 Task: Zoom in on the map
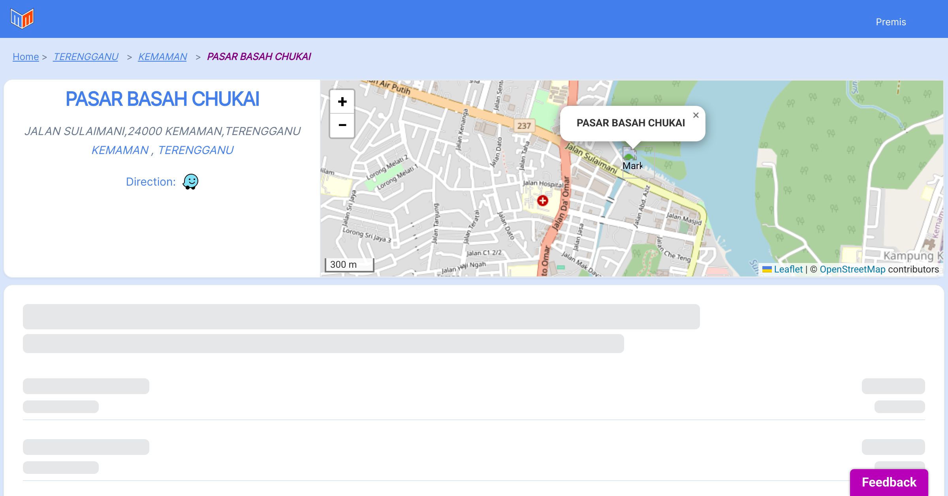coord(342,102)
